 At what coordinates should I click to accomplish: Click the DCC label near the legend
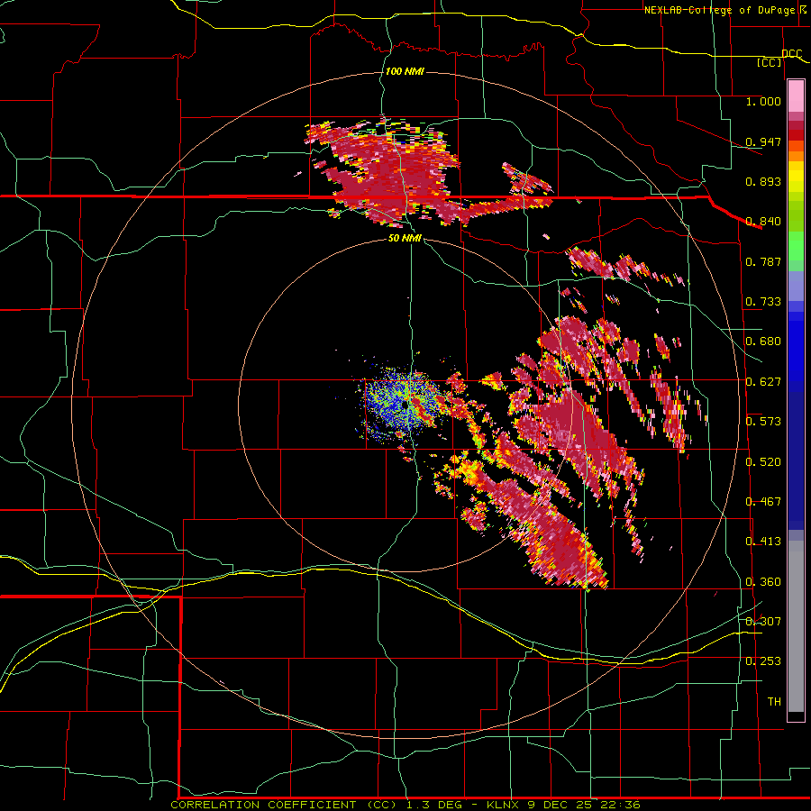point(791,53)
